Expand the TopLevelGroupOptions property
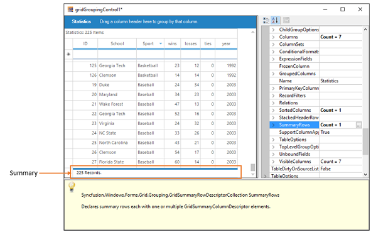 [x=273, y=147]
